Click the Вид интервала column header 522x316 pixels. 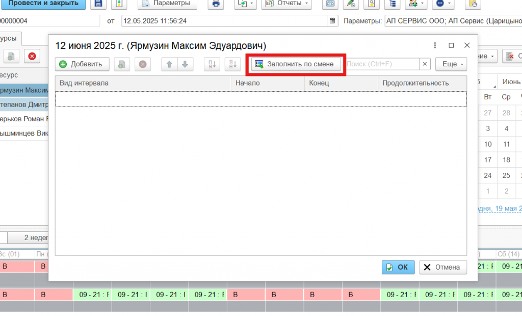[143, 83]
